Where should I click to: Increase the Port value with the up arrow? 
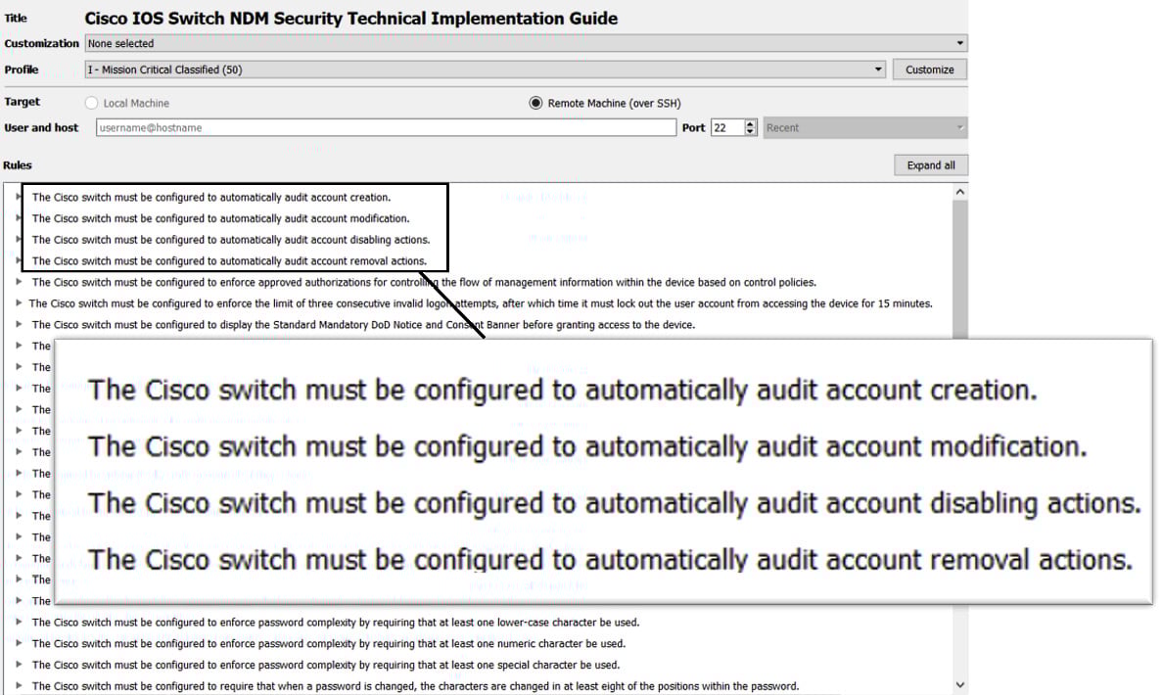[751, 123]
